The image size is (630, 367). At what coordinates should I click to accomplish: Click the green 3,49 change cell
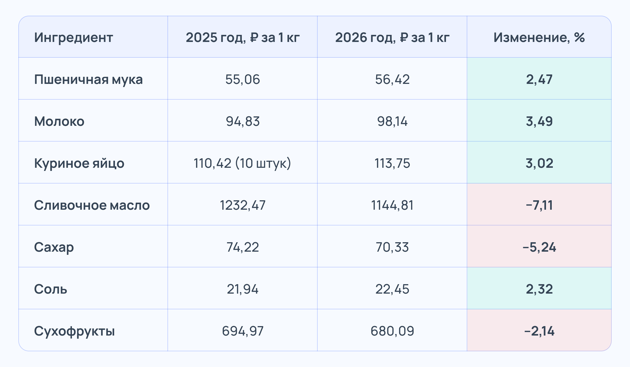tap(539, 121)
